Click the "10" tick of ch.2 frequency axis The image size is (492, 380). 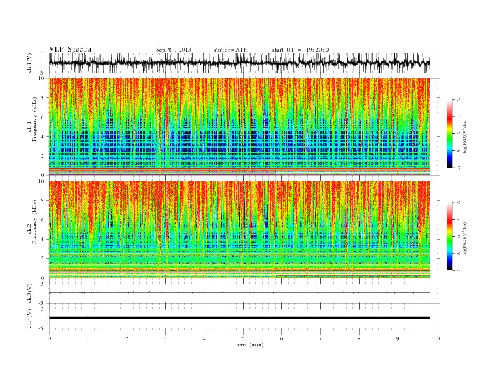tap(42, 181)
